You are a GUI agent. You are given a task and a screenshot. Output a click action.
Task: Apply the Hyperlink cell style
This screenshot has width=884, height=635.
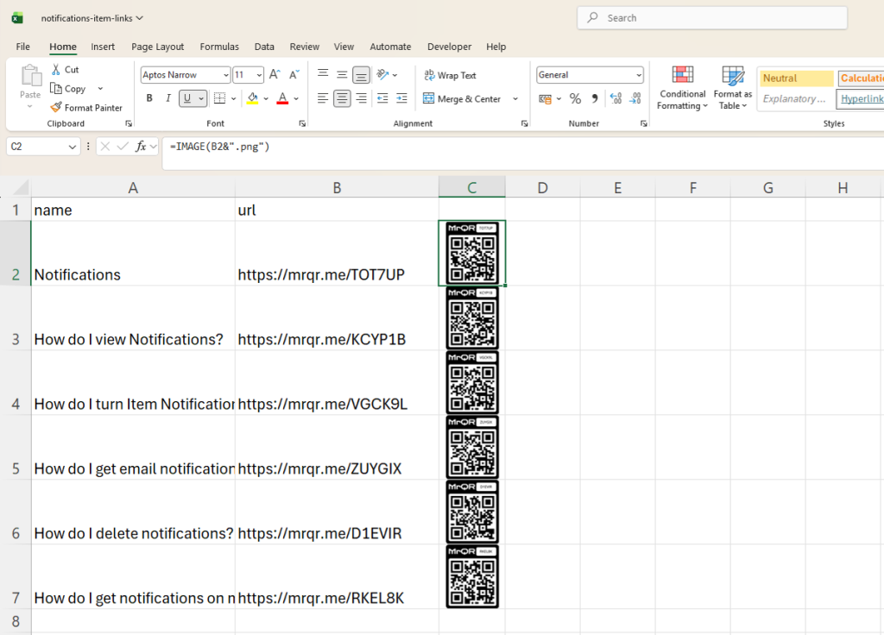861,98
